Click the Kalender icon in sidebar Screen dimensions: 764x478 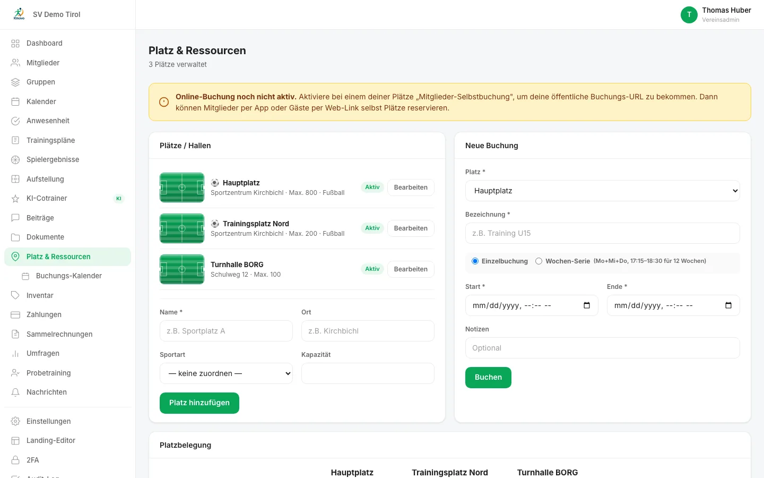coord(15,101)
